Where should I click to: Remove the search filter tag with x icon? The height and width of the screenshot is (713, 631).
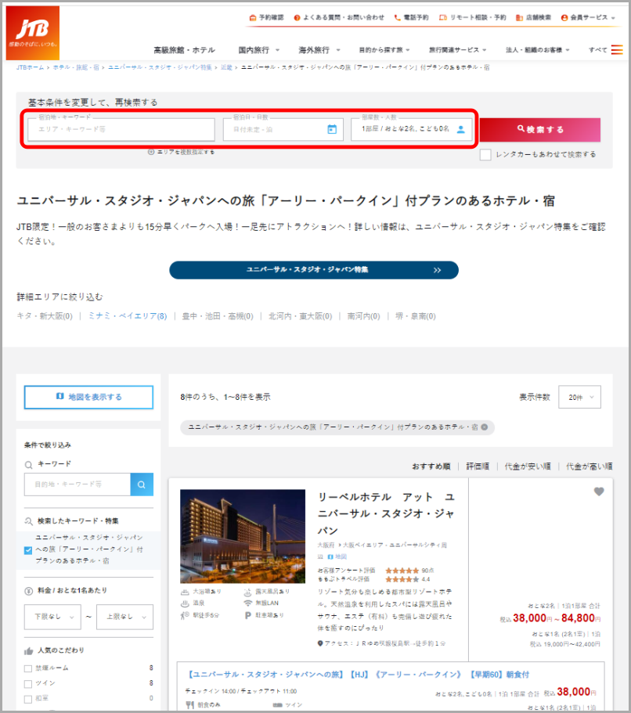click(x=485, y=427)
